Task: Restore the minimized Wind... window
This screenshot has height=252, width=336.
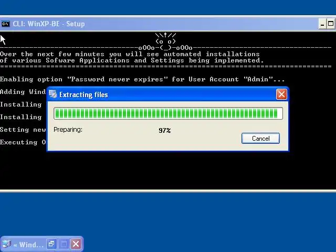Action: 51,244
